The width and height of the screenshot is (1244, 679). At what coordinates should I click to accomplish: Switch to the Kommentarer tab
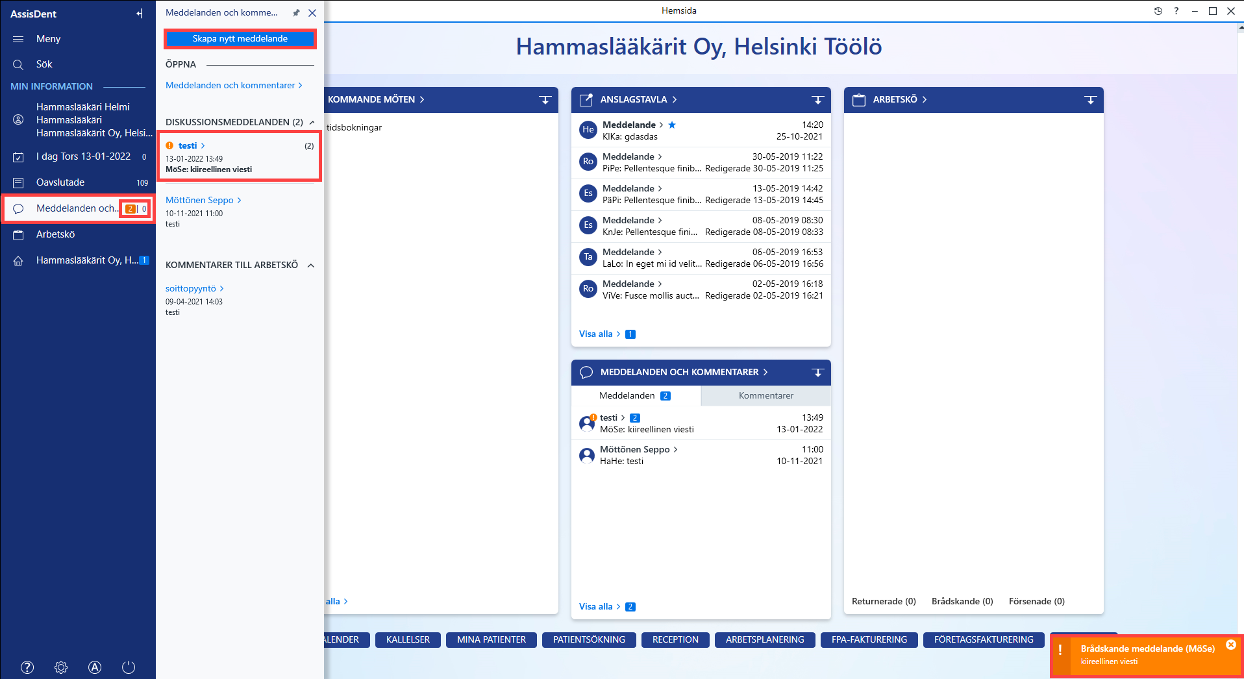tap(766, 396)
